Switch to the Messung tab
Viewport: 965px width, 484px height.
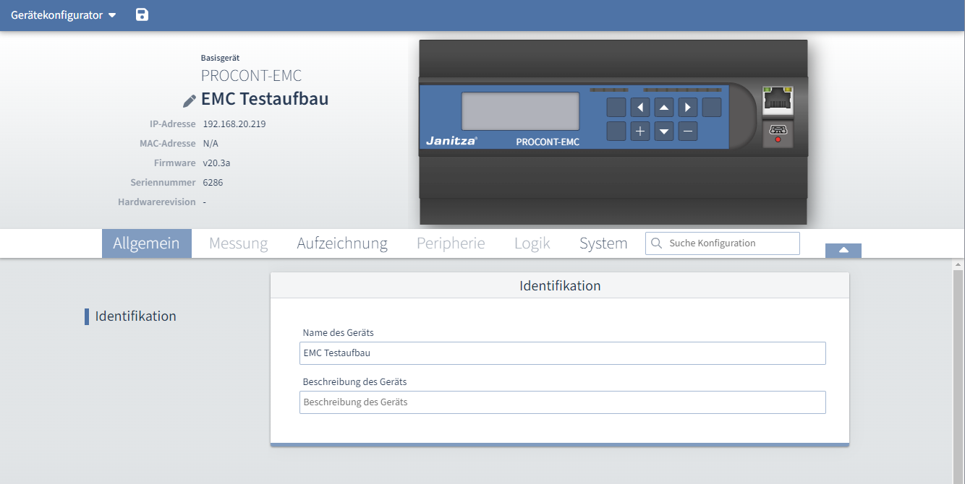point(238,243)
